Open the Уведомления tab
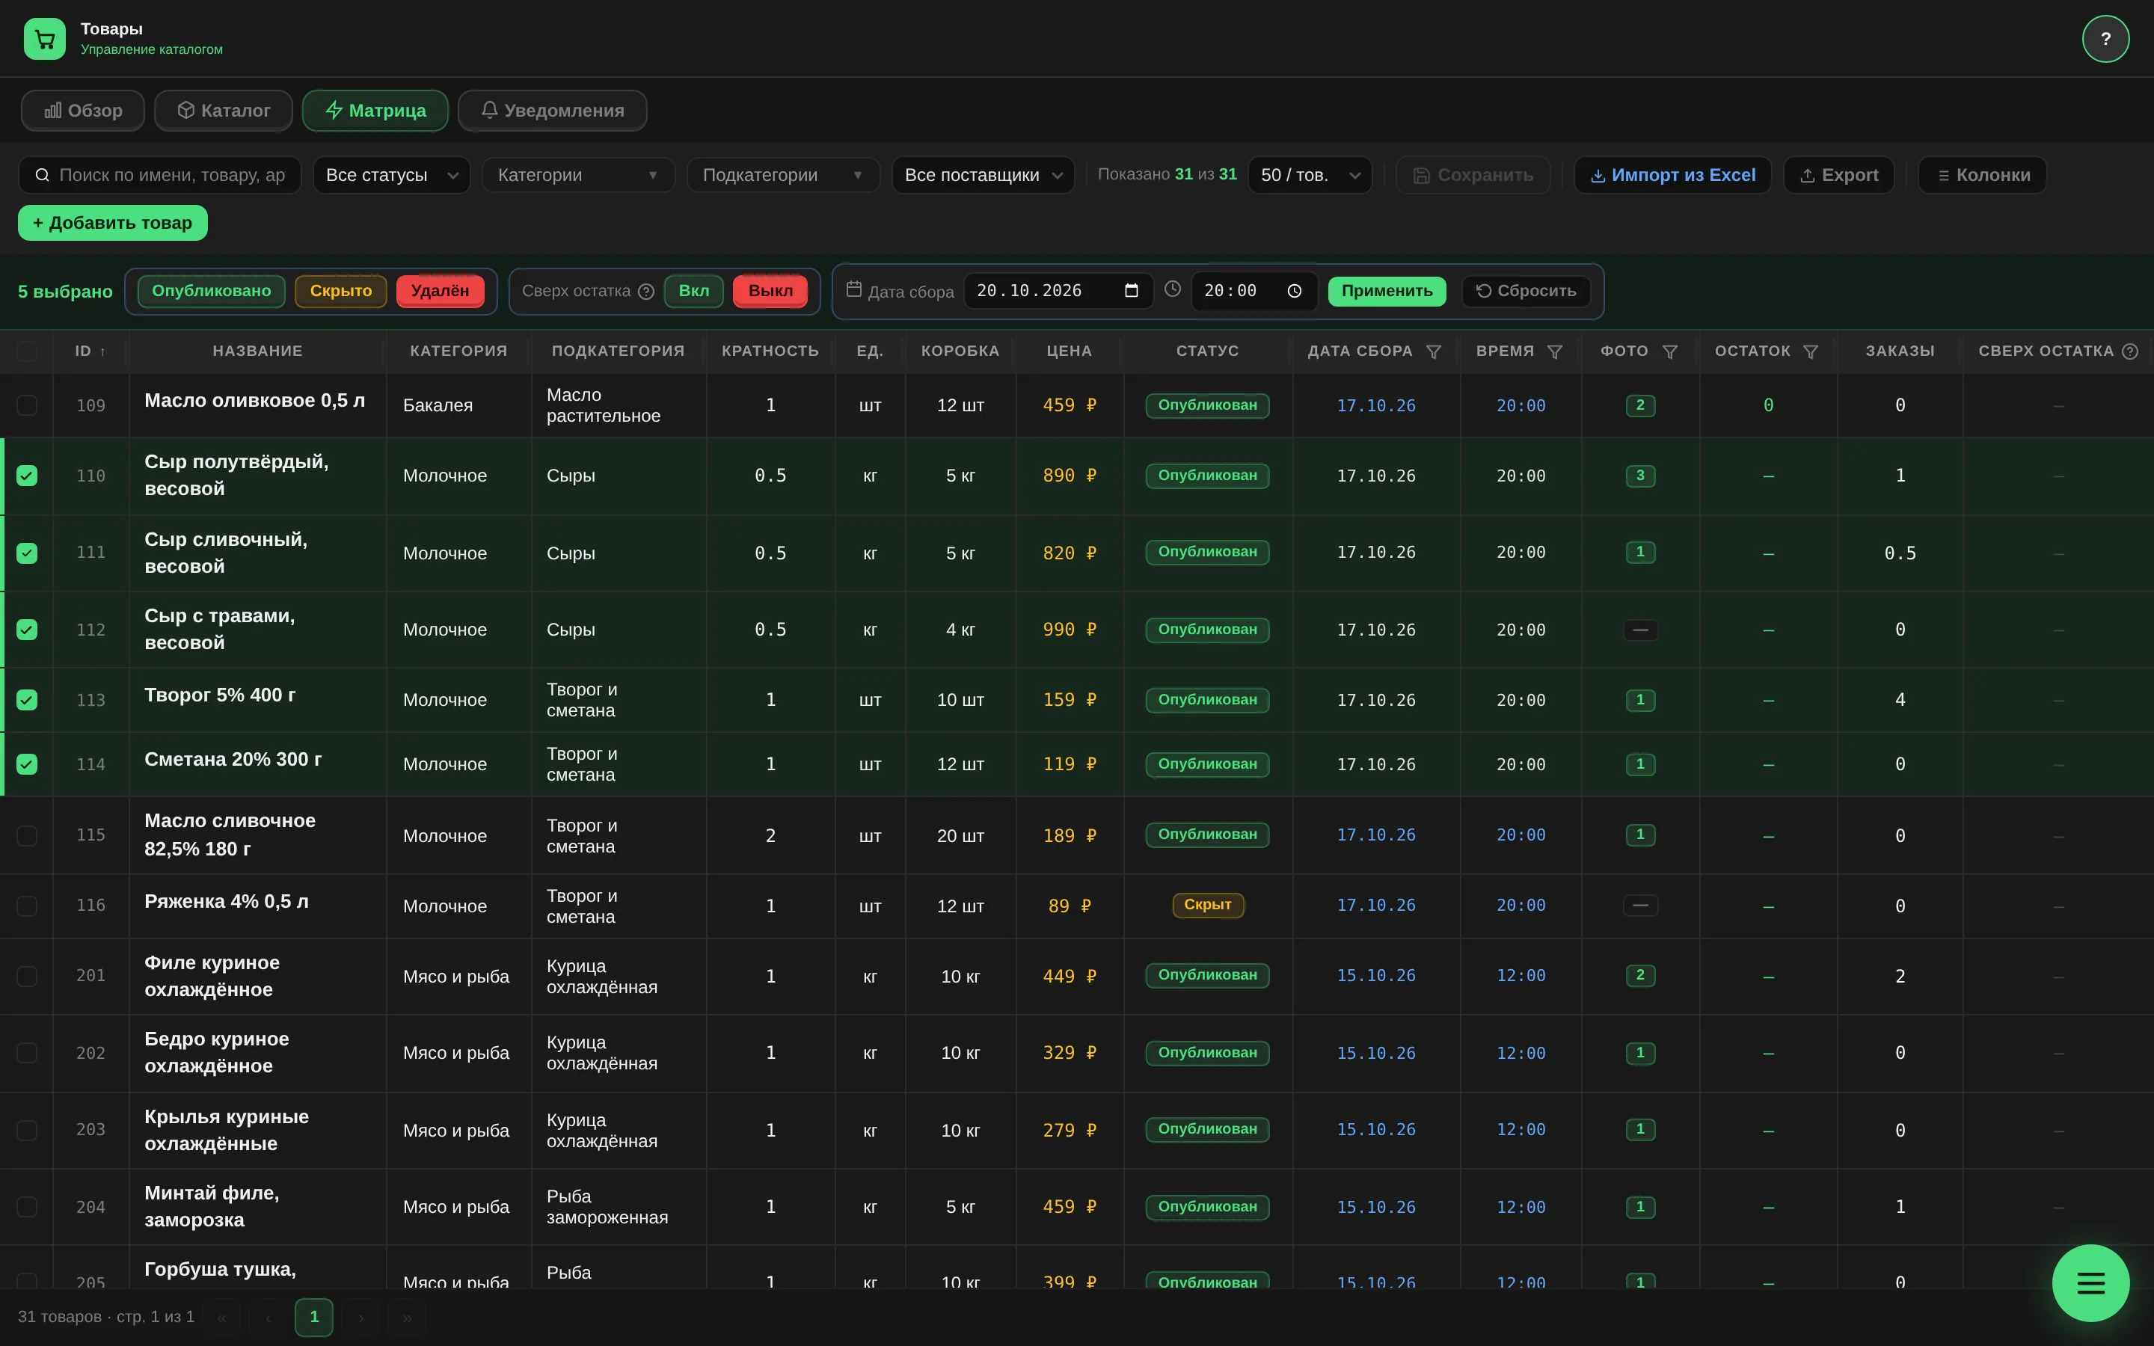2154x1346 pixels. [552, 111]
